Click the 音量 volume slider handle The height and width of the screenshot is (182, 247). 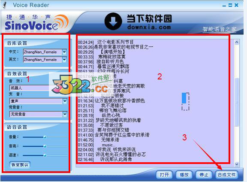(45, 137)
